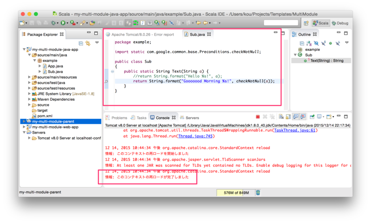Image resolution: width=371 pixels, height=223 pixels.
Task: Click Collapse All in Package Explorer
Action: pos(81,43)
